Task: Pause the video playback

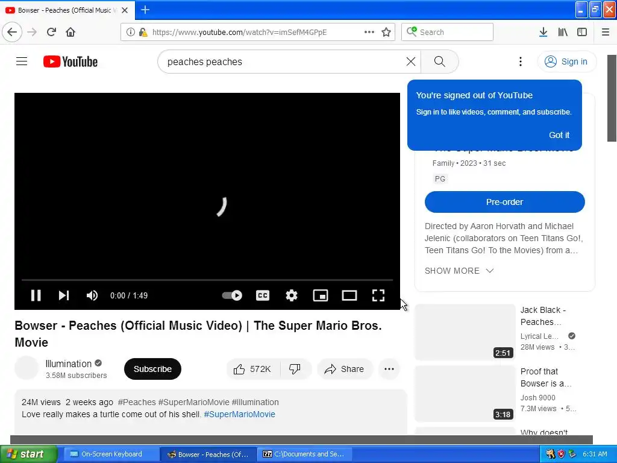Action: point(36,295)
